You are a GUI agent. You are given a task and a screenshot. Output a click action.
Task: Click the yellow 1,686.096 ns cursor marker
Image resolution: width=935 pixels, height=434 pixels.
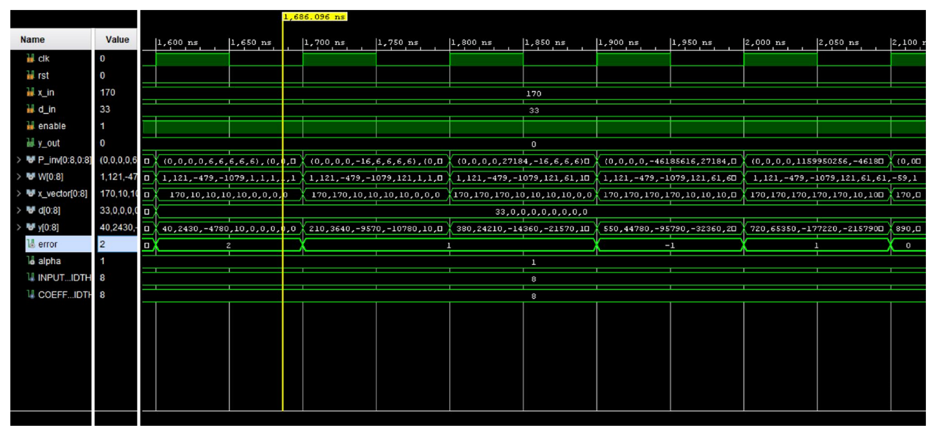click(315, 17)
